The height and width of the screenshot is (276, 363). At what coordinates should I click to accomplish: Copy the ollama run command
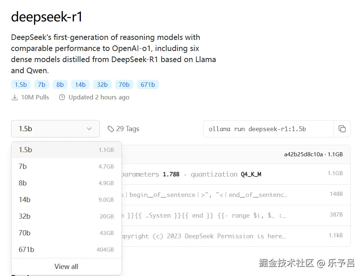(342, 129)
